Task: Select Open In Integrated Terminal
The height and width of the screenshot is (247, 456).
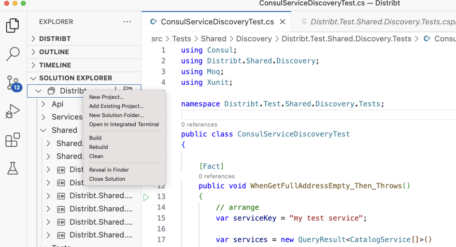Action: (x=124, y=125)
